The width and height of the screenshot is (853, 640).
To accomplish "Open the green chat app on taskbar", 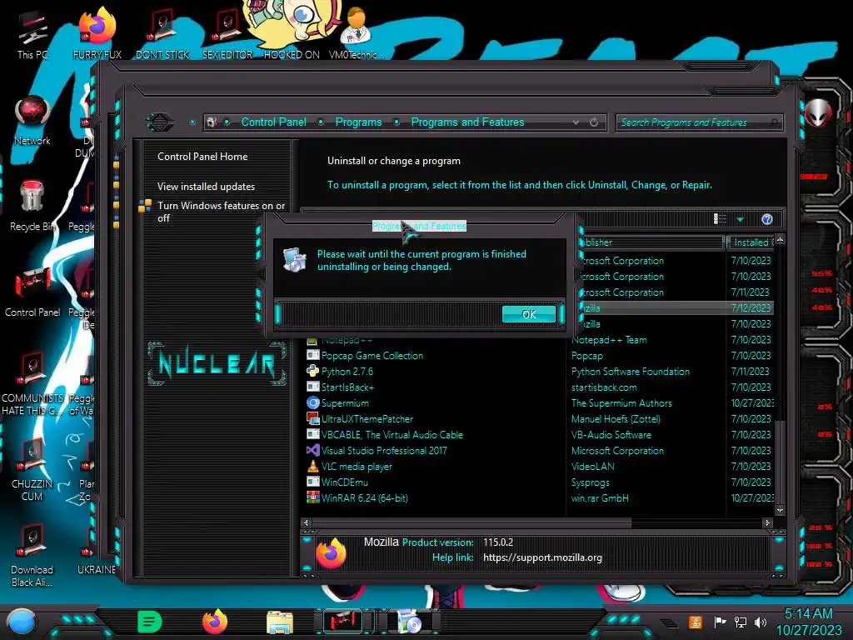I will point(150,622).
